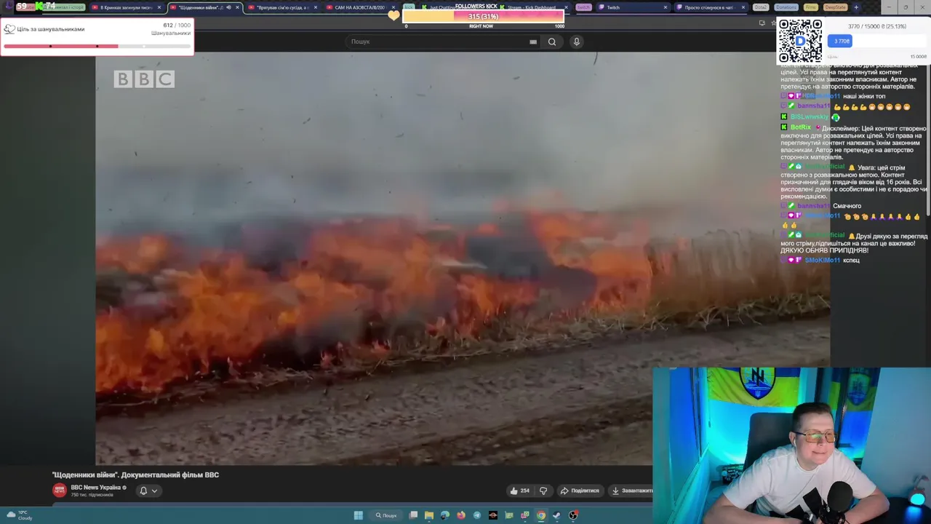Open File Explorer from taskbar
Viewport: 931px width, 524px height.
[429, 515]
